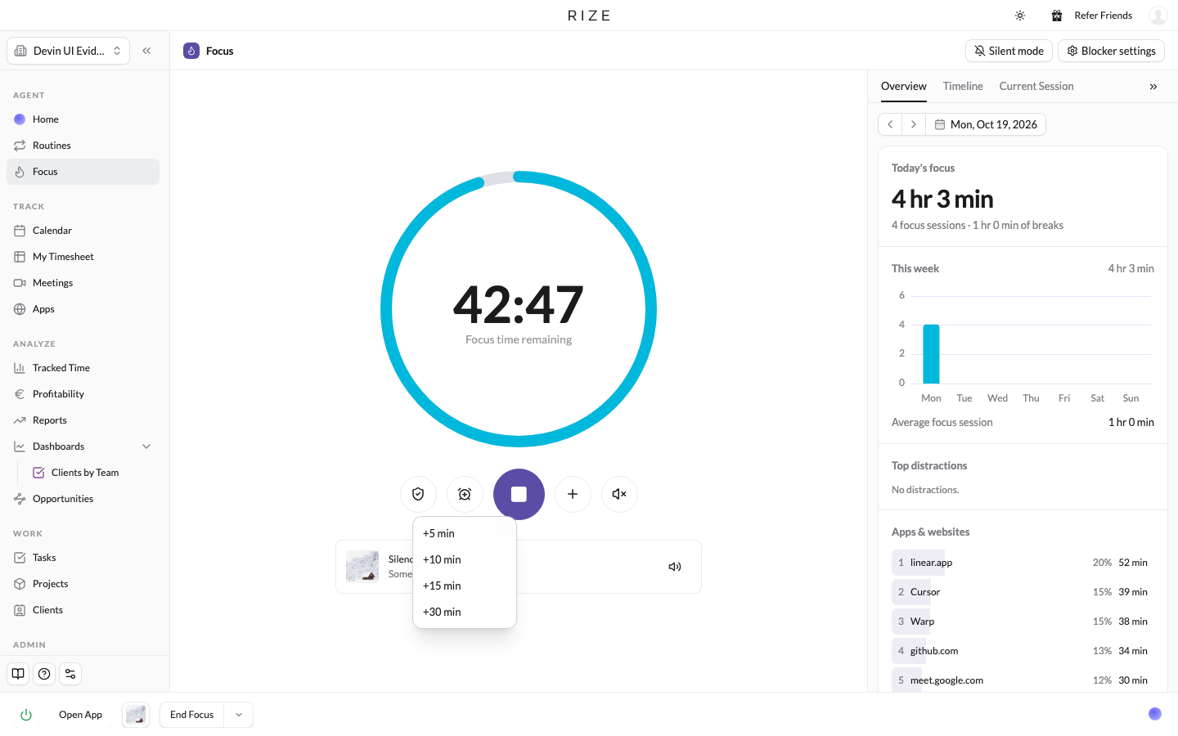Add +30 min to the focus session
Image resolution: width=1178 pixels, height=736 pixels.
(465, 612)
